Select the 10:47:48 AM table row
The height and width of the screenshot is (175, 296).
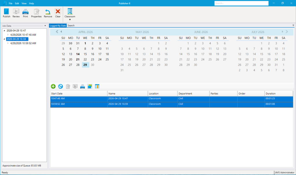(x=172, y=99)
